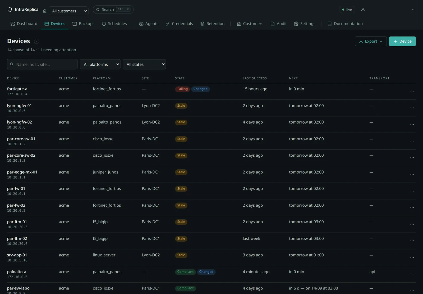Open device lyon-ngfw-01

tap(19, 106)
